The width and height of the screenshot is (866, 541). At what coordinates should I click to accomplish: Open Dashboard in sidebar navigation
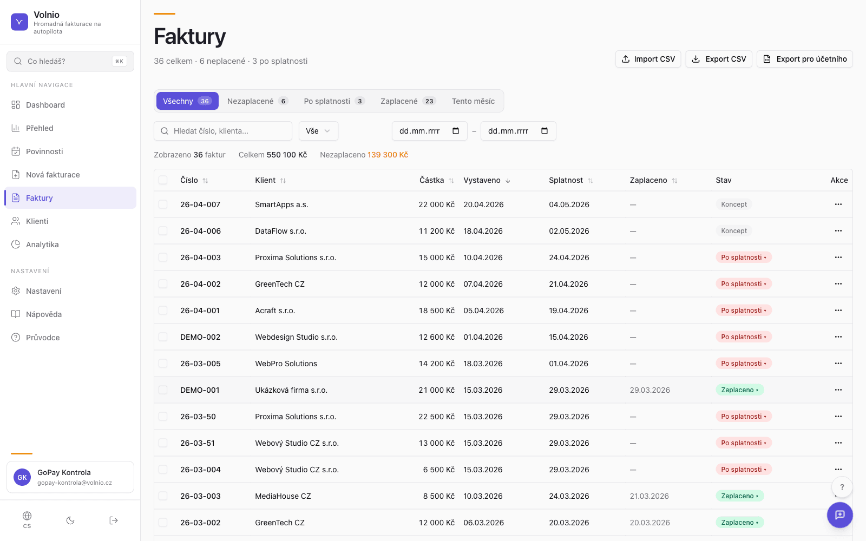(70, 105)
